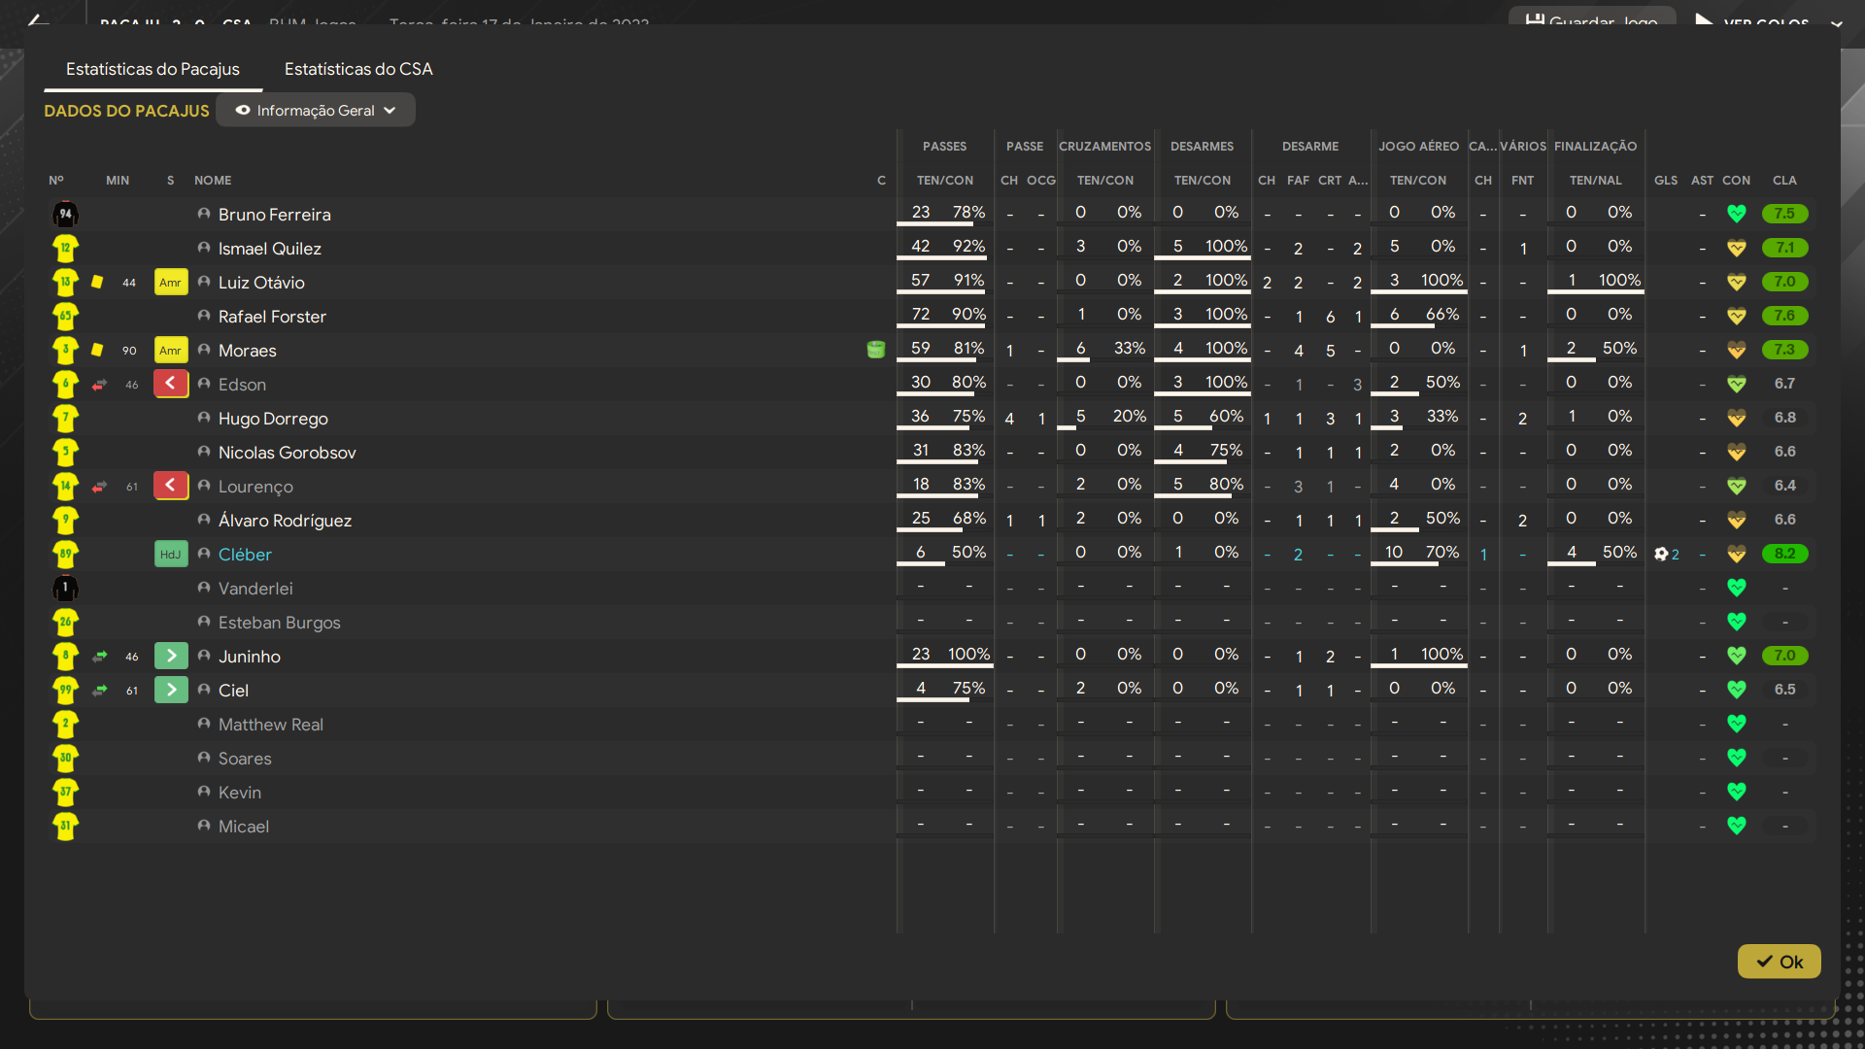
Task: Open Nicolas Gorobsov player name link
Action: [287, 453]
